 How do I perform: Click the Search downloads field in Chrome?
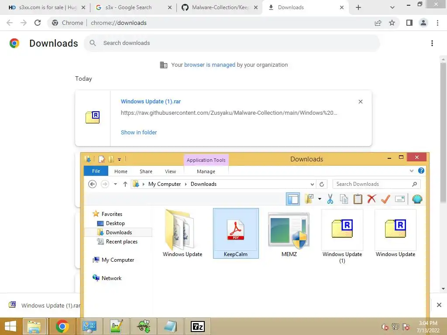[x=232, y=43]
